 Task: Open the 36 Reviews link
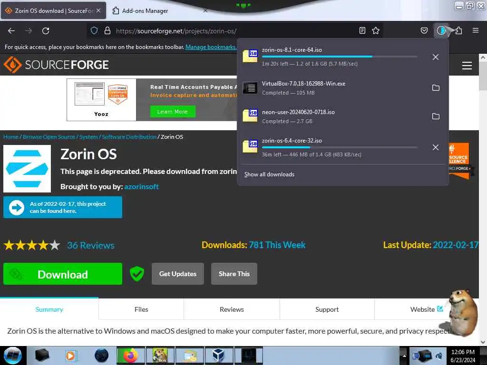tap(91, 246)
